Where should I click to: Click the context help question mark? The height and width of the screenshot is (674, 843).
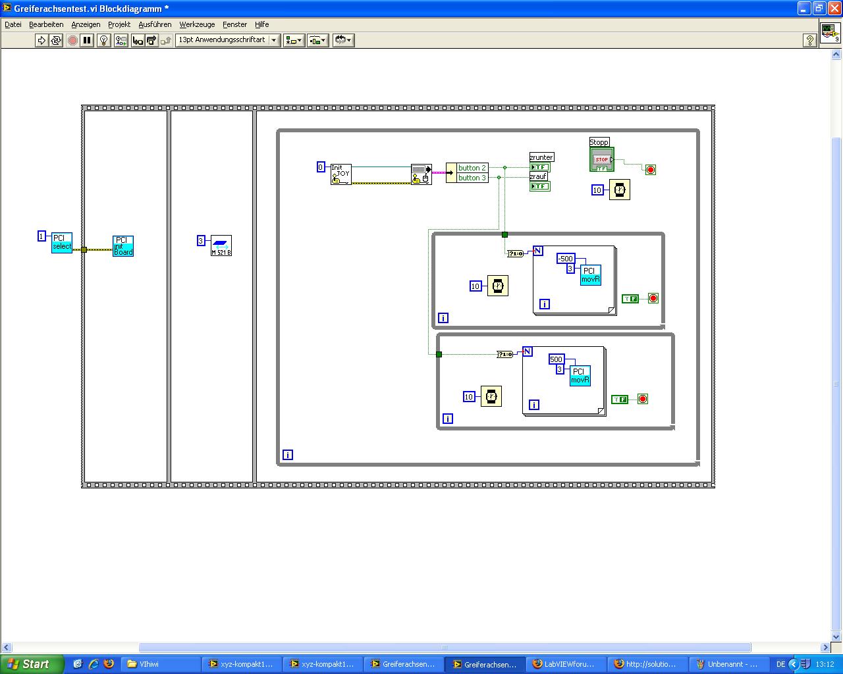(x=810, y=41)
